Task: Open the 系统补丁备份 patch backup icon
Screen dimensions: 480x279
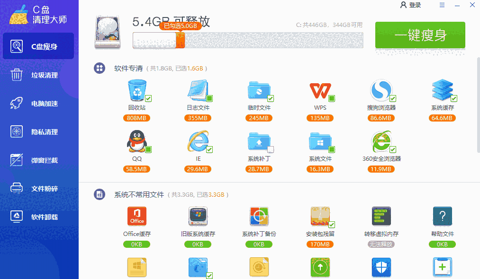Action: tap(259, 216)
